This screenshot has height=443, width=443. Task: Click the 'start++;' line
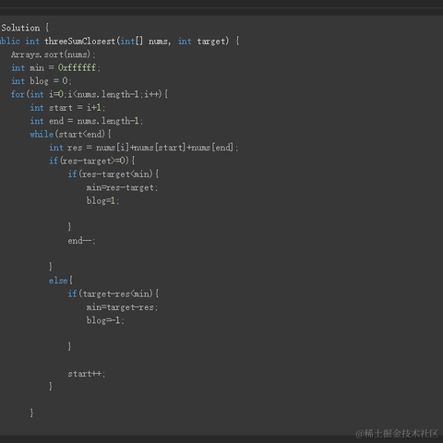click(87, 374)
